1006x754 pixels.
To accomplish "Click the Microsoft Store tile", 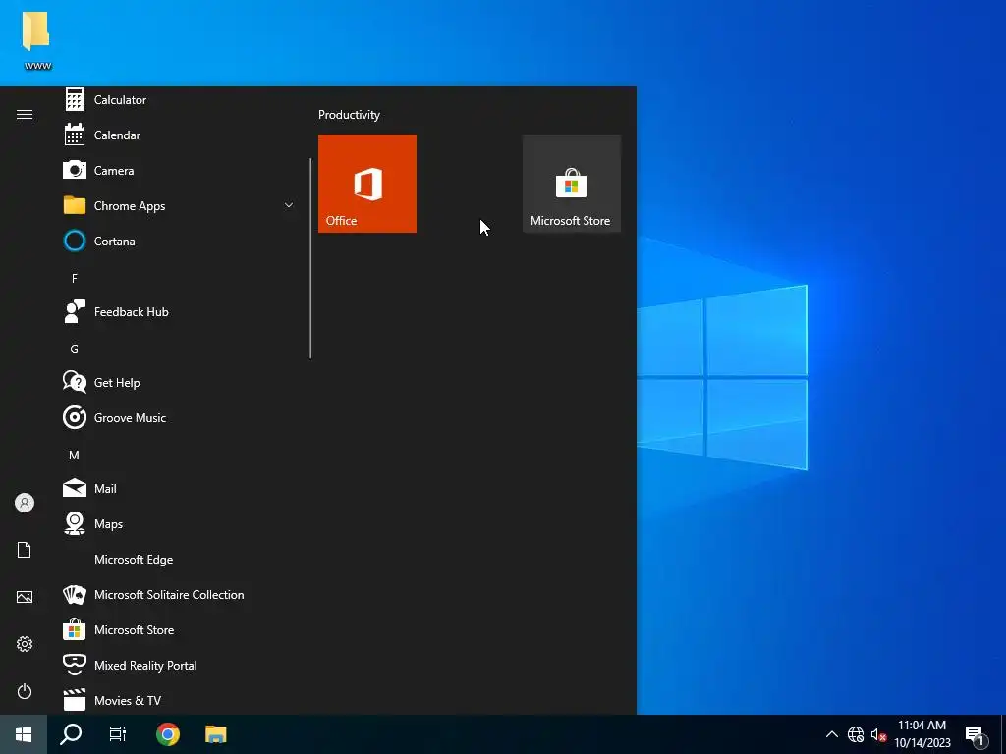I will pyautogui.click(x=571, y=184).
